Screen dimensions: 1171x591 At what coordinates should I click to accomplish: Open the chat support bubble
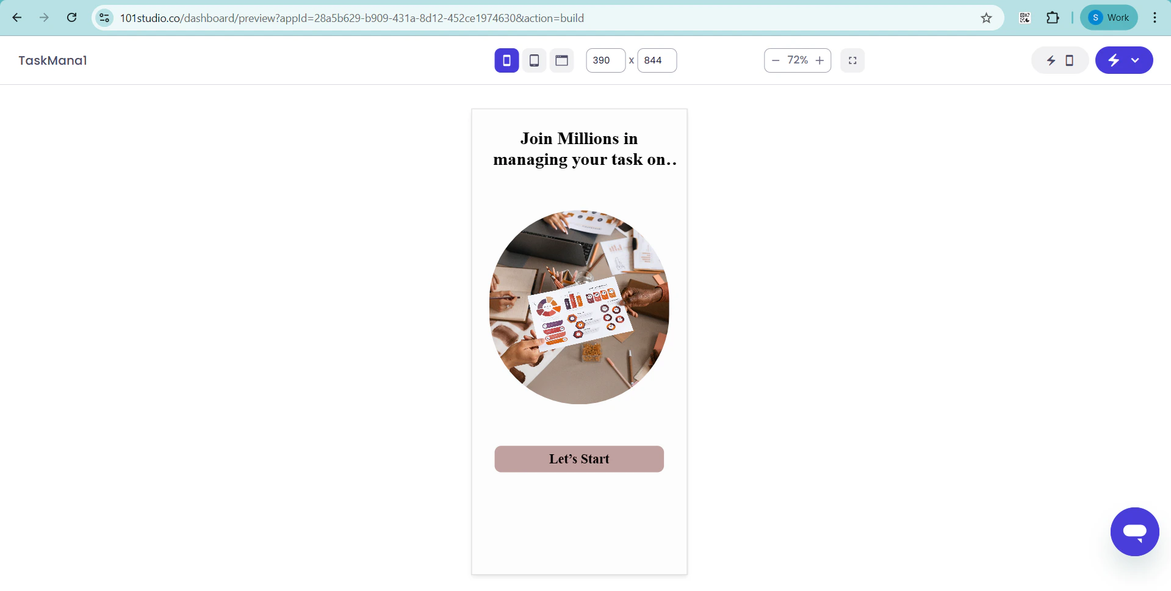(1134, 532)
